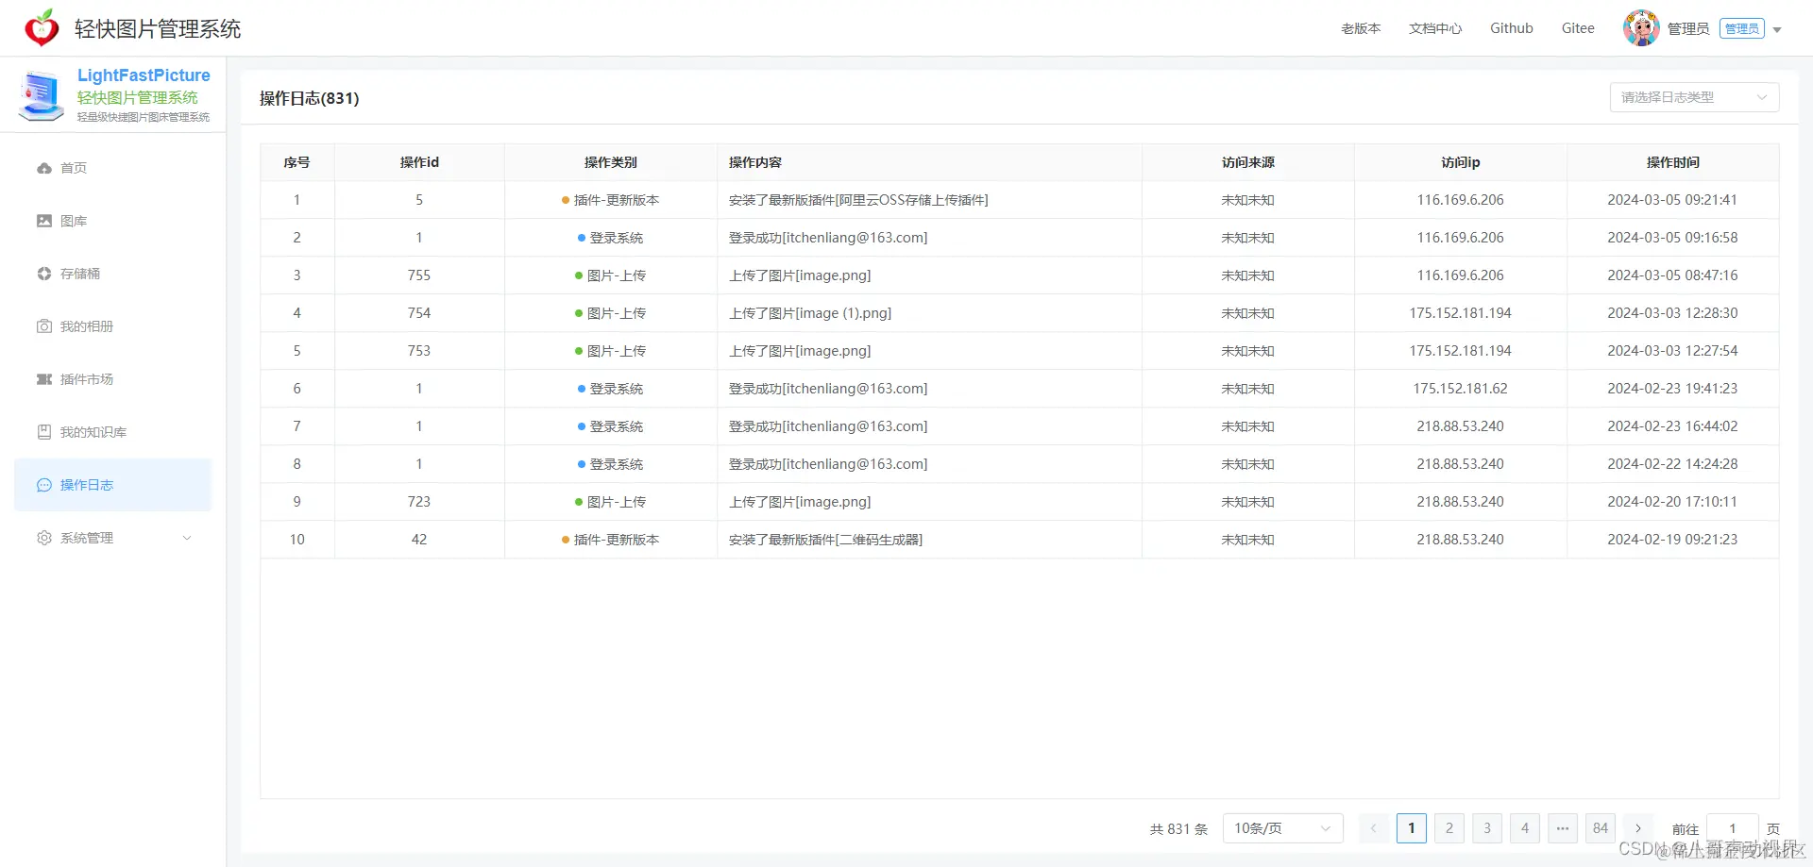Viewport: 1813px width, 867px height.
Task: Select page 4 in pagination
Action: tap(1525, 828)
